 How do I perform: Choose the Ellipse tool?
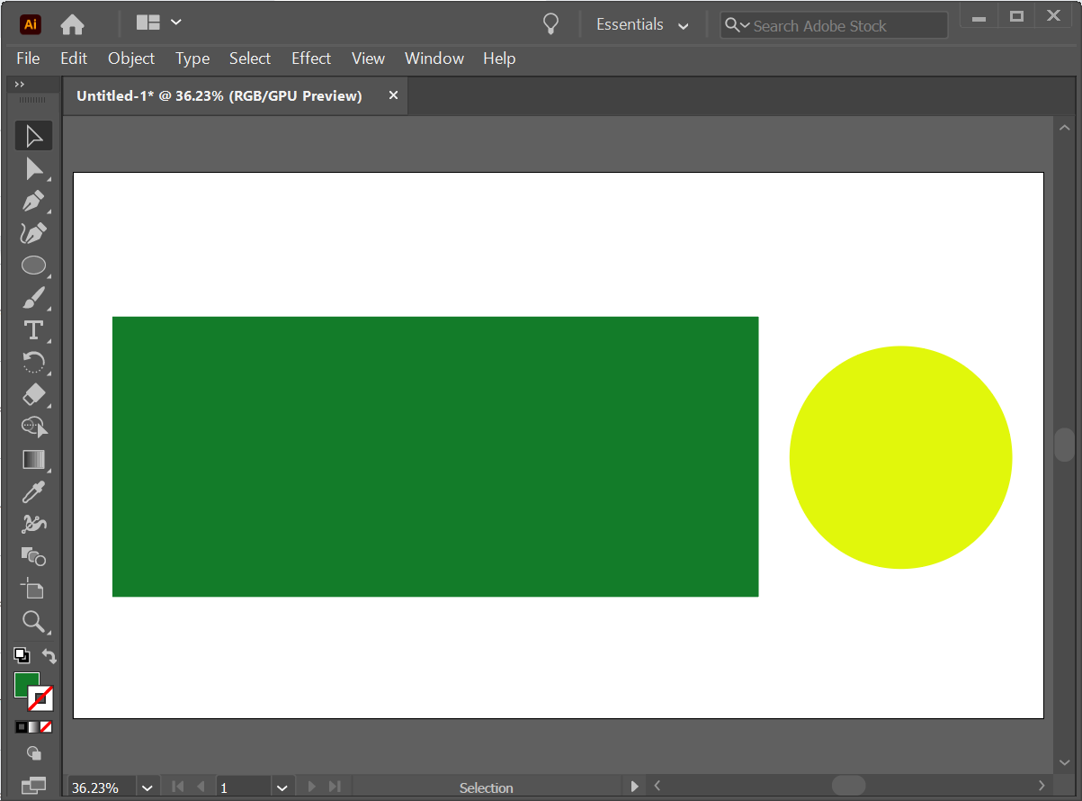click(33, 265)
